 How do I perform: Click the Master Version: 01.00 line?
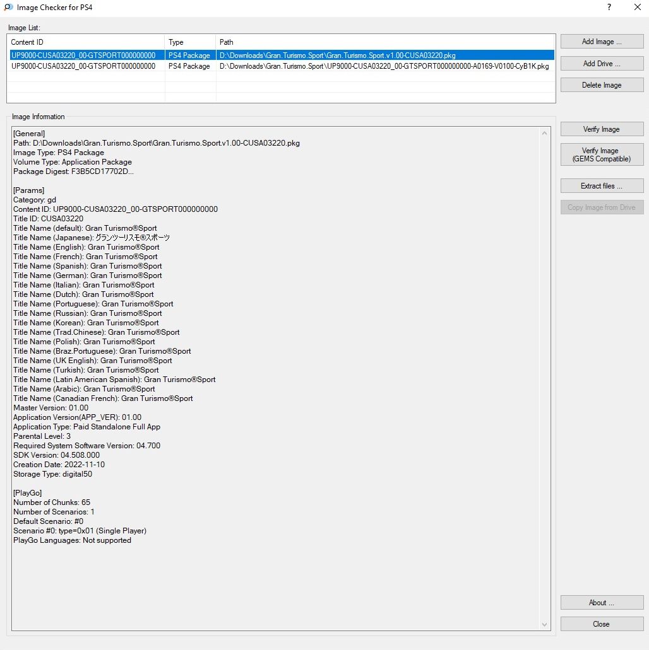pos(51,408)
